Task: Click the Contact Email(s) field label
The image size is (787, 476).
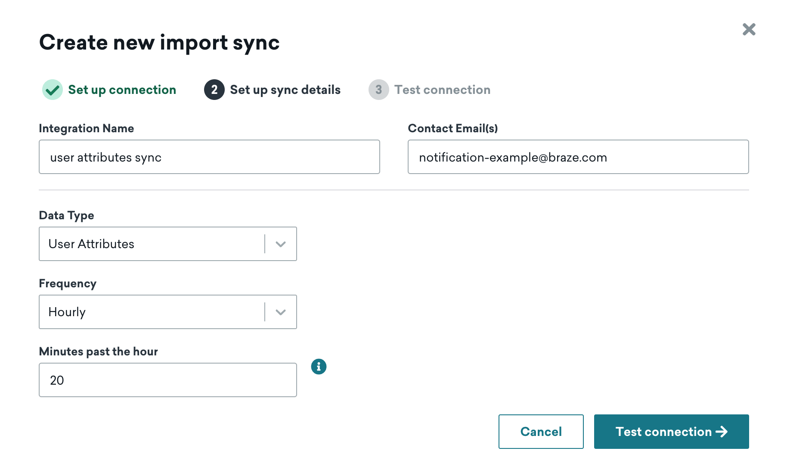Action: [x=452, y=128]
